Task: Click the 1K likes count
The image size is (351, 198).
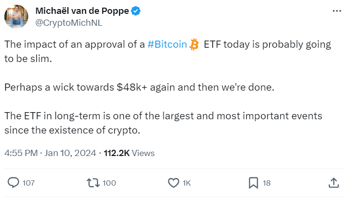Action: [x=187, y=183]
